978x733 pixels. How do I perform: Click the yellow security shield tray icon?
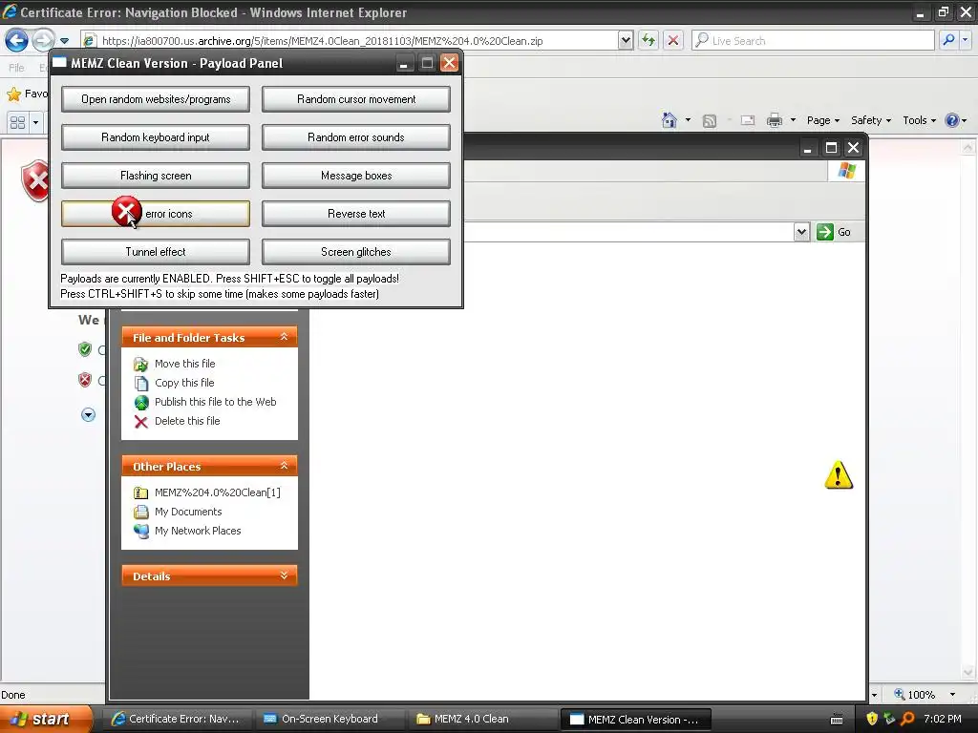tap(872, 719)
